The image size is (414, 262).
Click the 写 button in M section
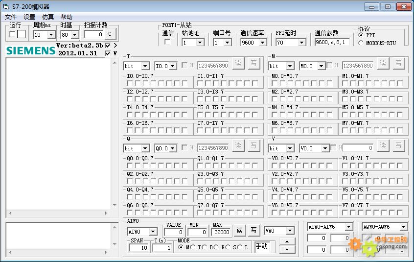pyautogui.click(x=399, y=63)
